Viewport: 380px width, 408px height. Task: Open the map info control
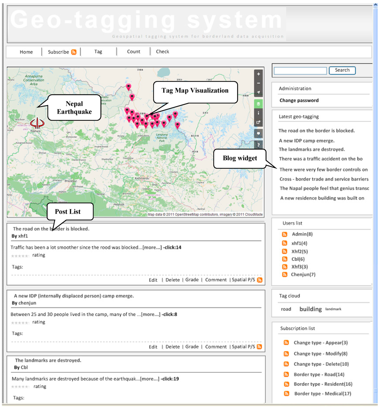[x=259, y=113]
